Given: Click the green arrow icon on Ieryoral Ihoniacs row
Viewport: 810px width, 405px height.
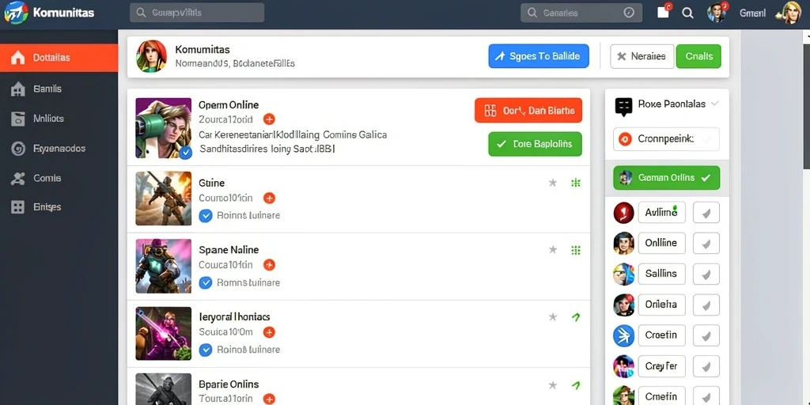Looking at the screenshot, I should [x=576, y=317].
